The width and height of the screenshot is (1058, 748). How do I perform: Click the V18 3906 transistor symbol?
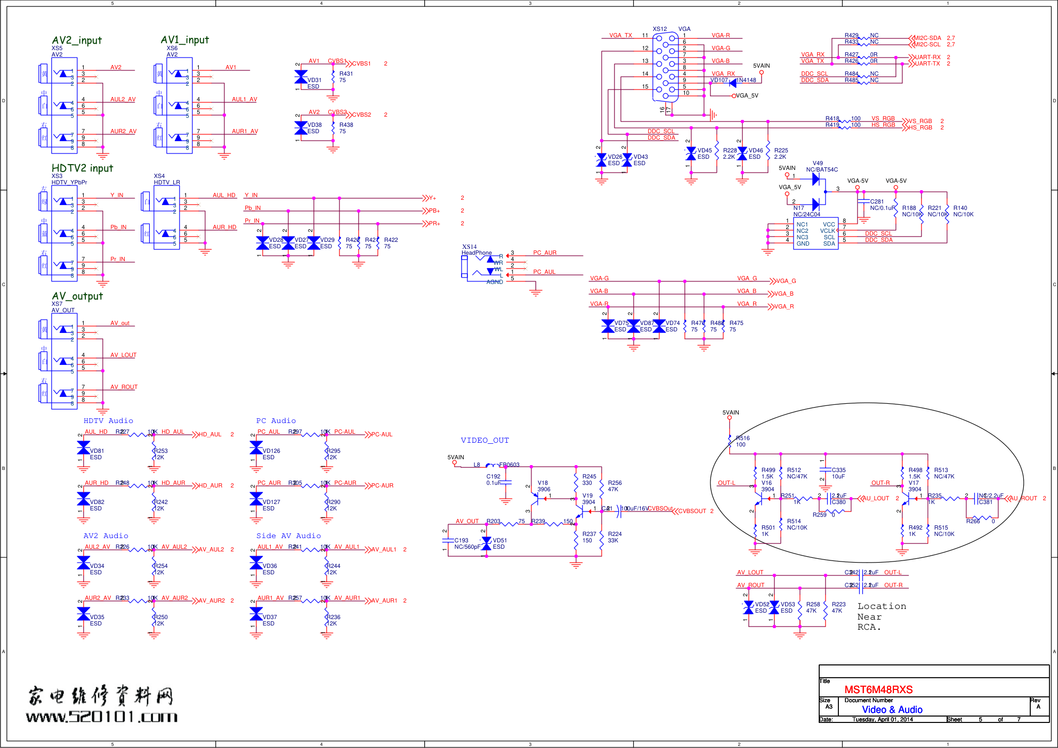tap(536, 498)
